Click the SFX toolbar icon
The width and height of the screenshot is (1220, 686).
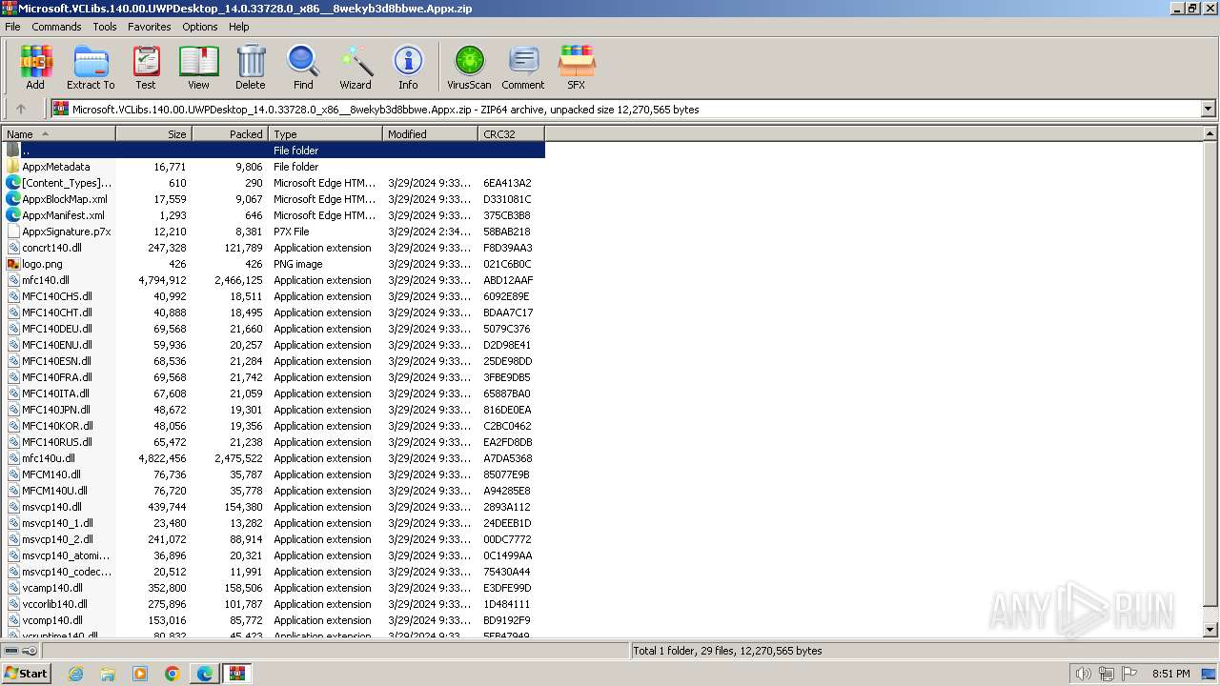(577, 68)
